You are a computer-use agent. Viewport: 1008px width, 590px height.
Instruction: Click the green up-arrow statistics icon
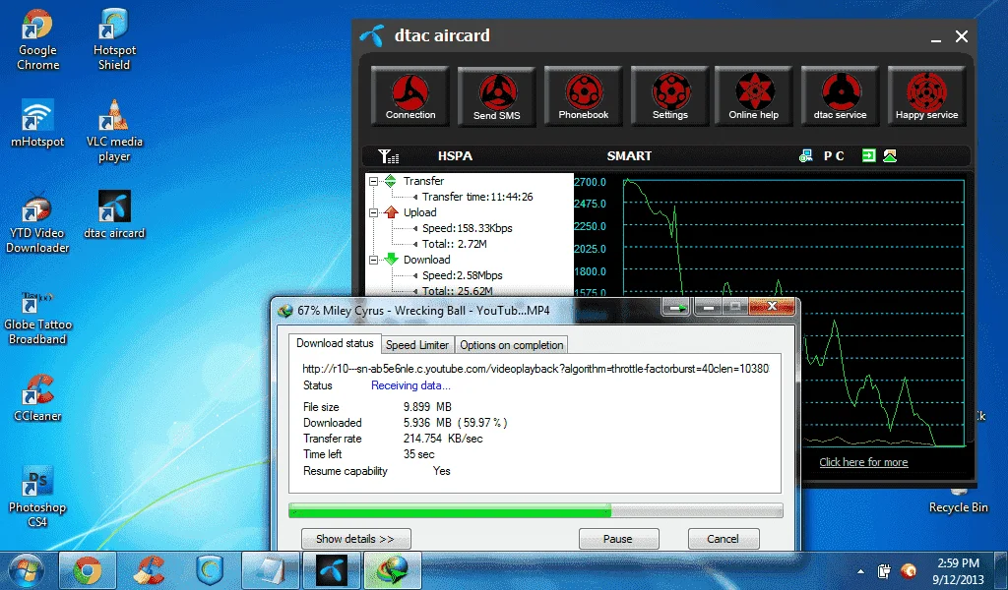(890, 155)
